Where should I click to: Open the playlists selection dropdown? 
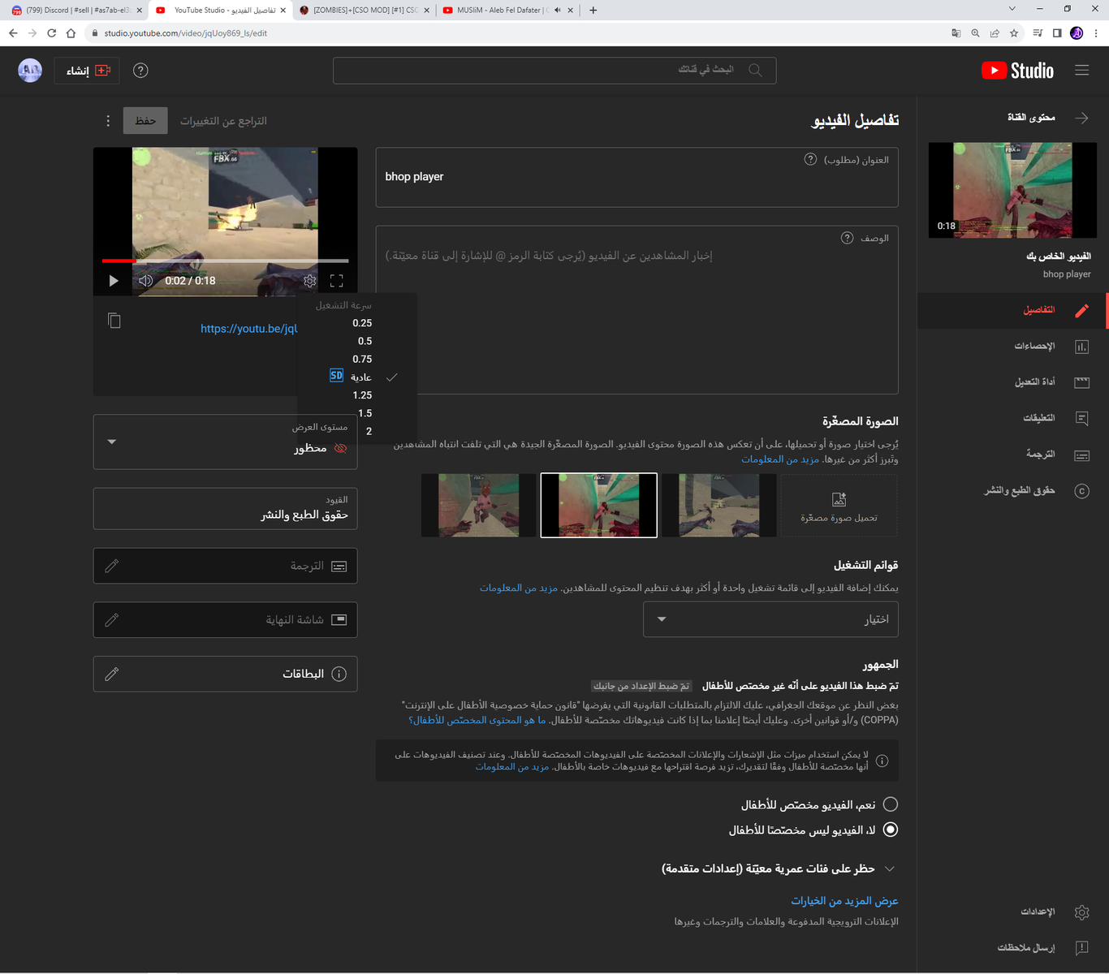[x=770, y=619]
